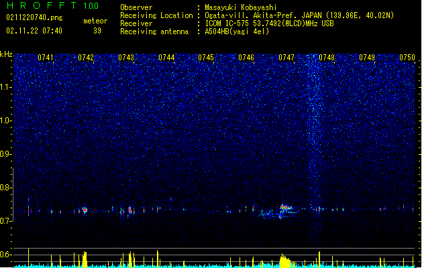The image size is (422, 268).
Task: Click the 0743 time marker
Action: [x=126, y=58]
